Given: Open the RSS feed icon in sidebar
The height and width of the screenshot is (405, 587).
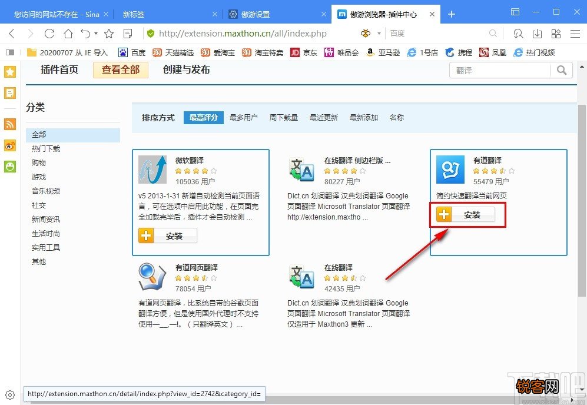Looking at the screenshot, I should pyautogui.click(x=10, y=124).
